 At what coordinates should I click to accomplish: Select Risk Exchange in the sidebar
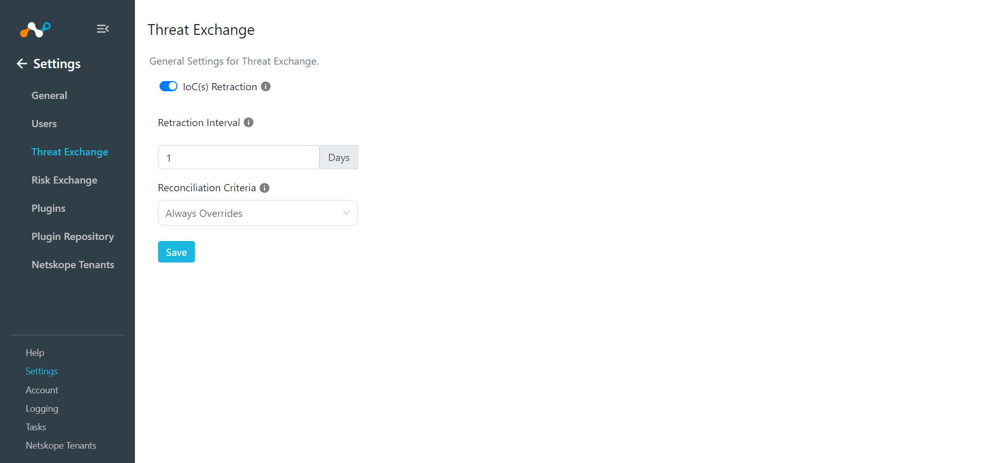(x=64, y=180)
